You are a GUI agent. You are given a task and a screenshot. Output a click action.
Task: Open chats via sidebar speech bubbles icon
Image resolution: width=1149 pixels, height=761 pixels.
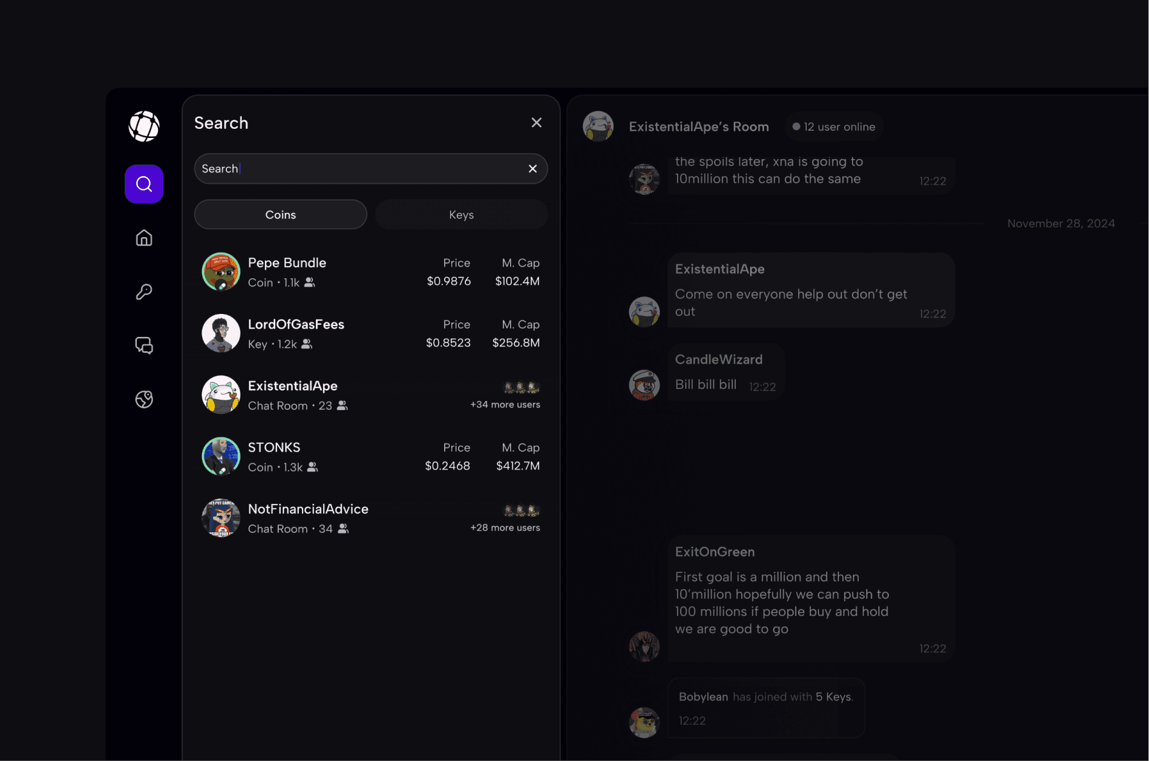tap(144, 345)
